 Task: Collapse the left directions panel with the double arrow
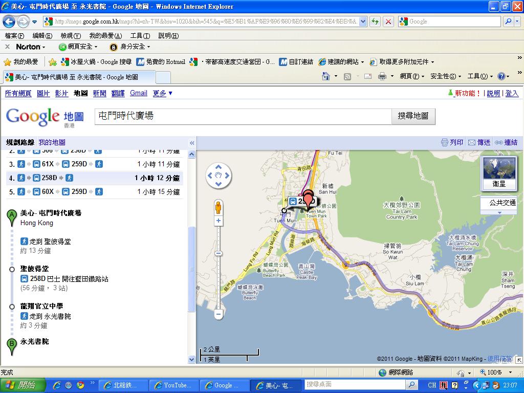(x=192, y=143)
